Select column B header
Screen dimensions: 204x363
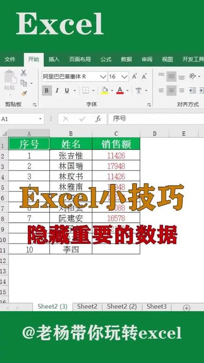point(71,134)
